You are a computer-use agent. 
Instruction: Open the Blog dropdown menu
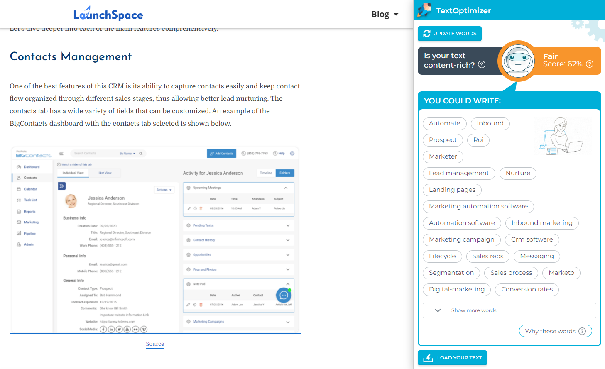pyautogui.click(x=385, y=14)
